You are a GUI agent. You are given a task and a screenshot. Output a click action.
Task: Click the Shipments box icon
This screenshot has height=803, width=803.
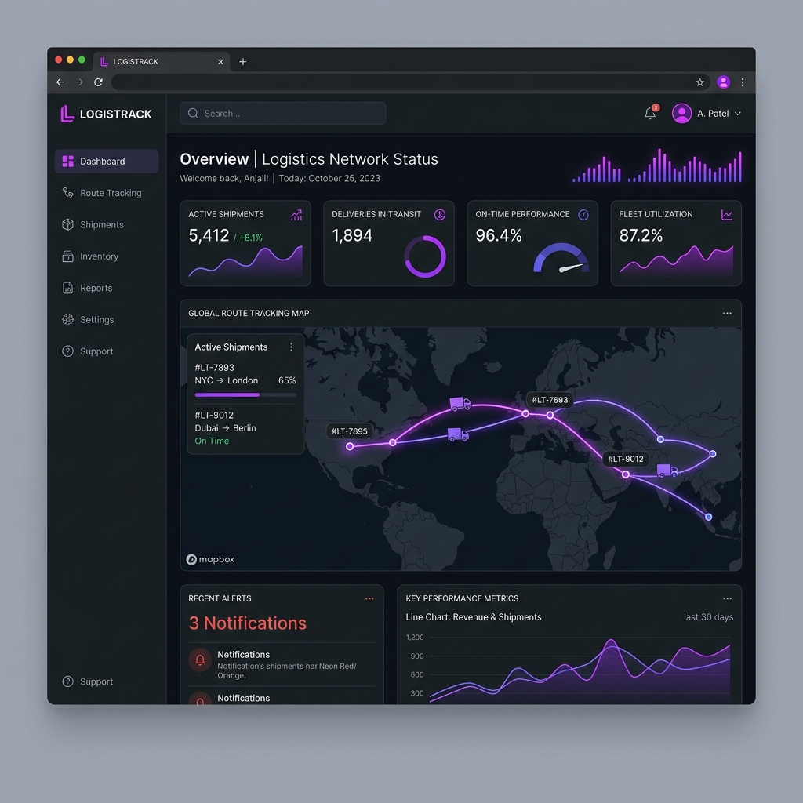click(x=67, y=225)
